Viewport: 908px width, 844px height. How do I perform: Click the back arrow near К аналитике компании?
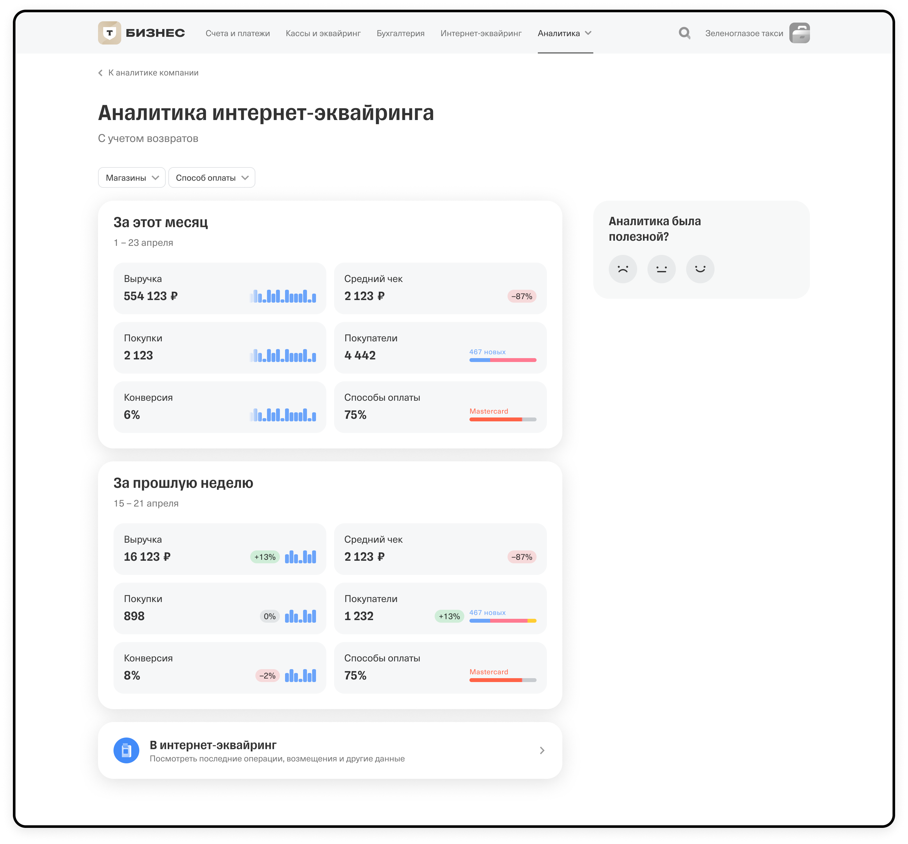pyautogui.click(x=100, y=73)
